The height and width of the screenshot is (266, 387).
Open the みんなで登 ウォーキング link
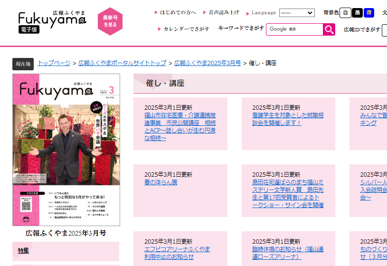tap(373, 119)
